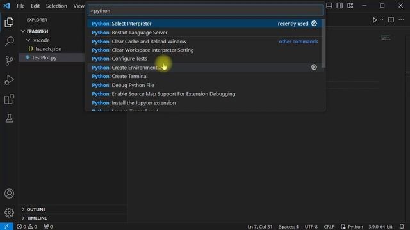Click the editor minimap
The image size is (410, 230).
[386, 38]
